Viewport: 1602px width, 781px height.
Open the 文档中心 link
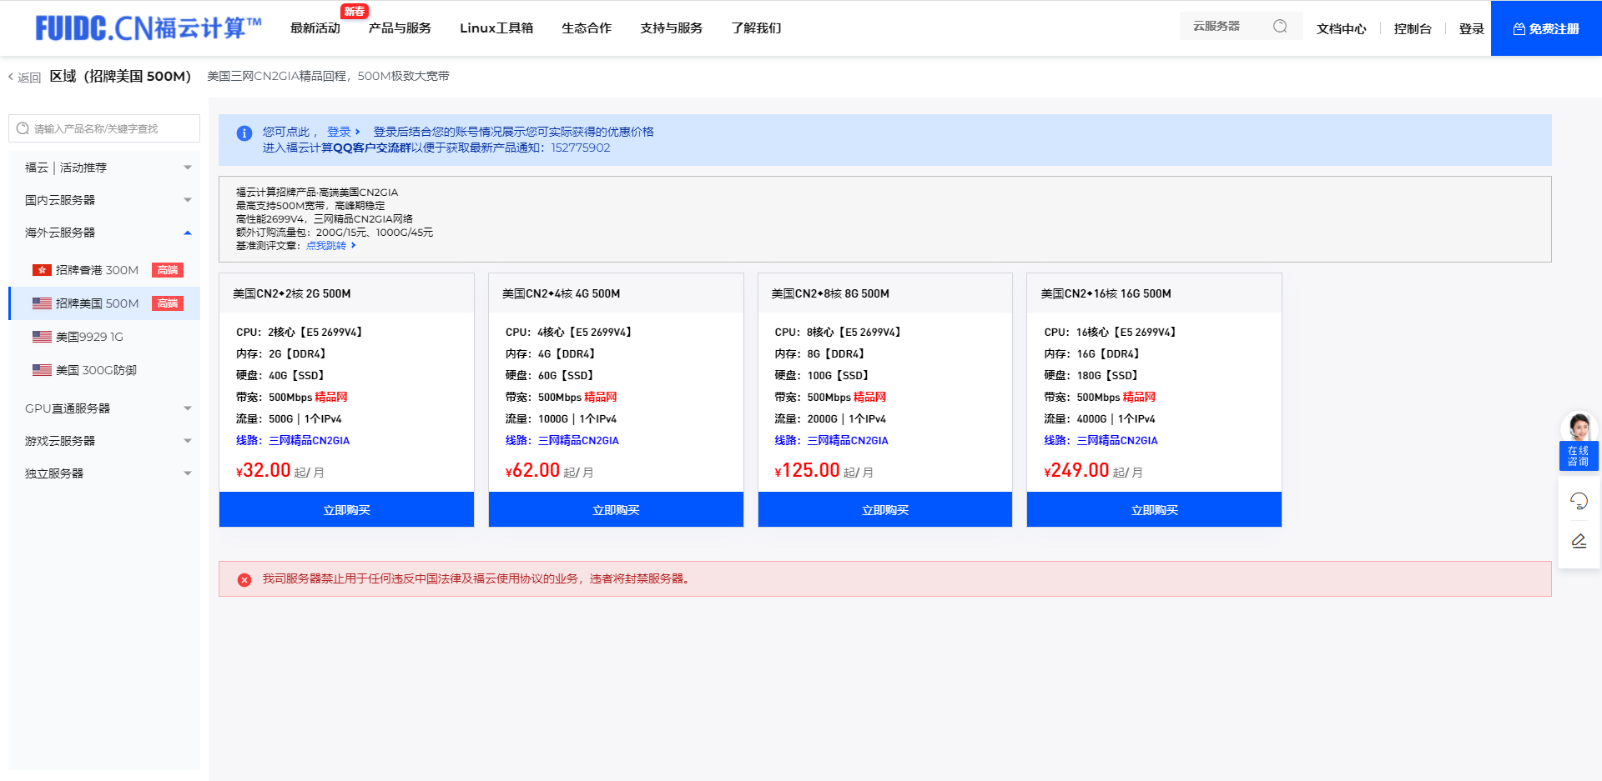(x=1342, y=28)
